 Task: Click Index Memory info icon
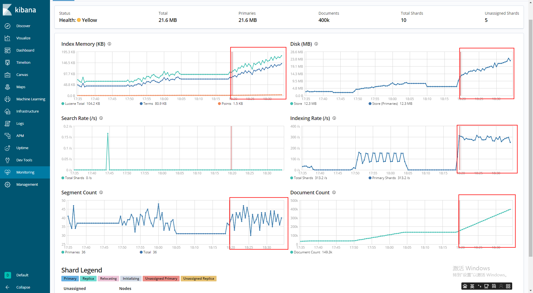pos(109,44)
